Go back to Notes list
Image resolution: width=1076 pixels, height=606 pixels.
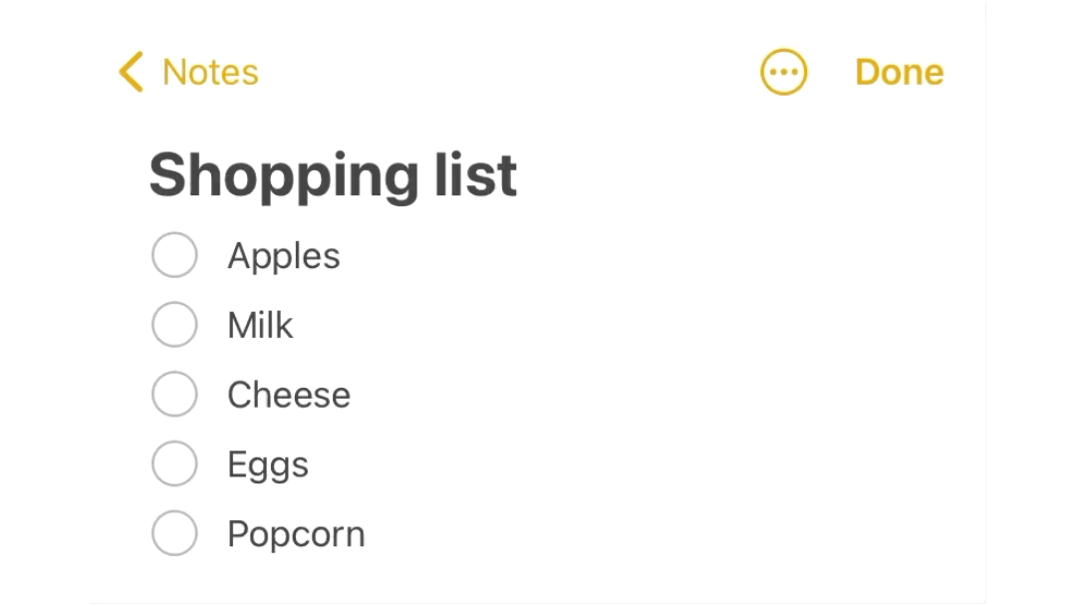click(210, 72)
